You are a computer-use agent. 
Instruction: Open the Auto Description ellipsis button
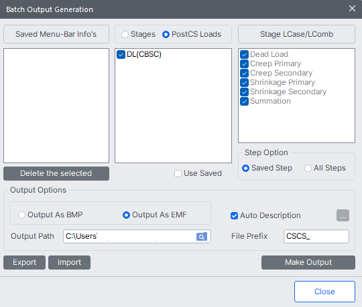tap(343, 215)
